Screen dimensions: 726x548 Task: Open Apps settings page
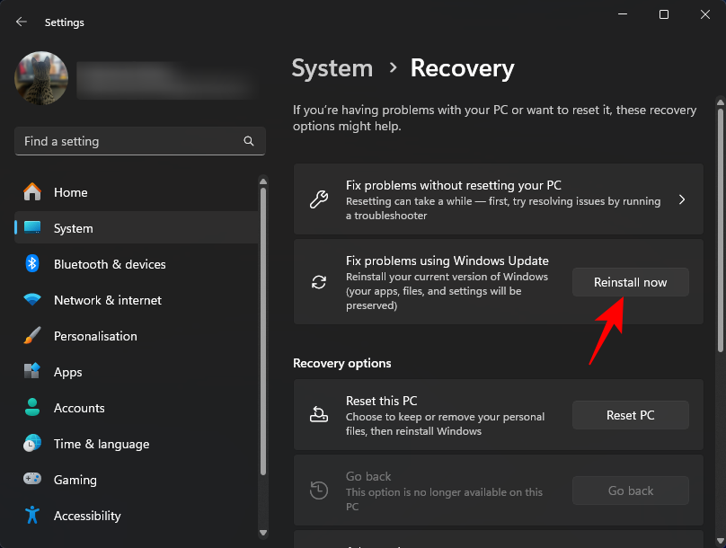pos(137,372)
